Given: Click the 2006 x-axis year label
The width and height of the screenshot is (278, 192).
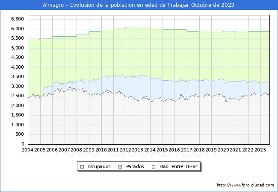Looking at the screenshot, I should [x=52, y=150].
